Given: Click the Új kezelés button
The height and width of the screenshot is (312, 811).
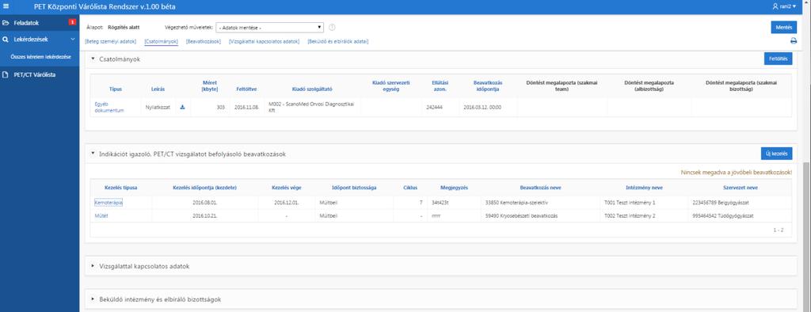Looking at the screenshot, I should pyautogui.click(x=776, y=154).
